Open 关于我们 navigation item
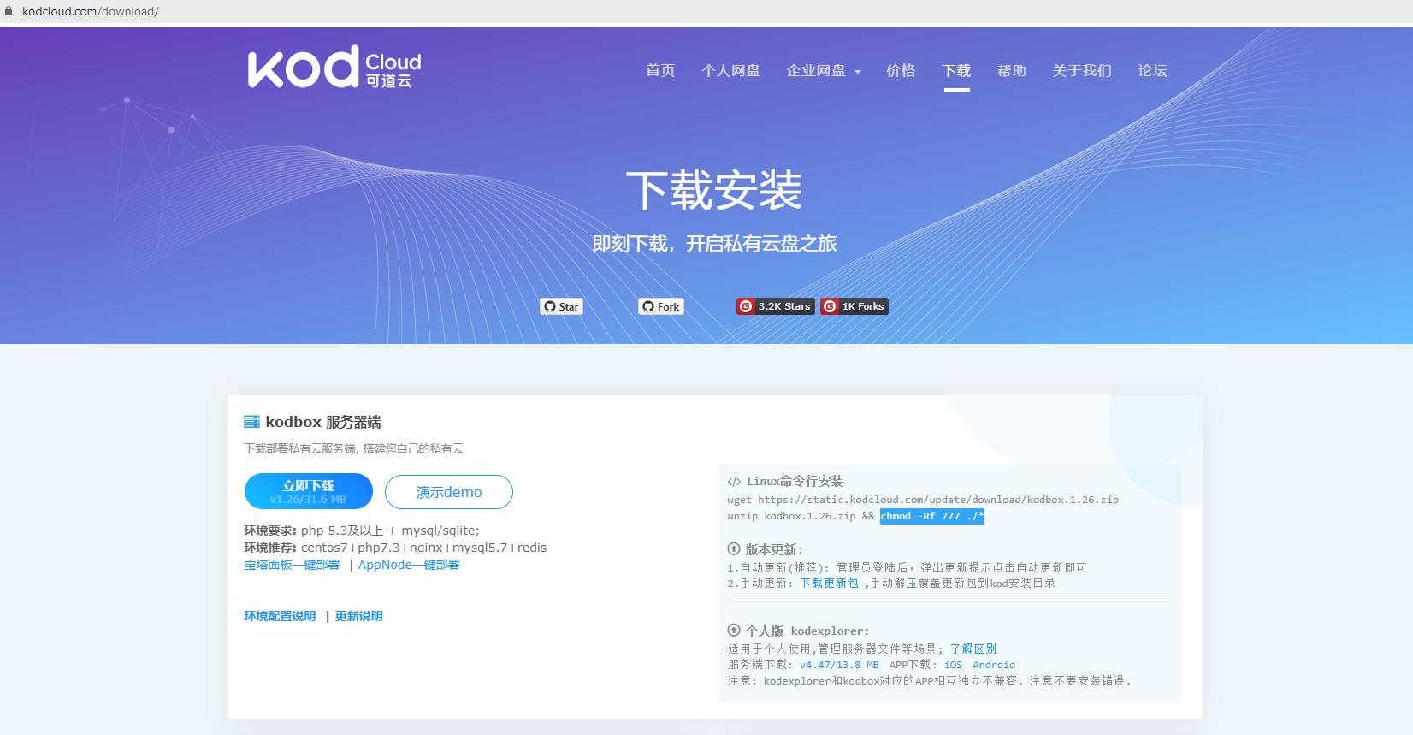This screenshot has width=1413, height=735. (x=1082, y=70)
